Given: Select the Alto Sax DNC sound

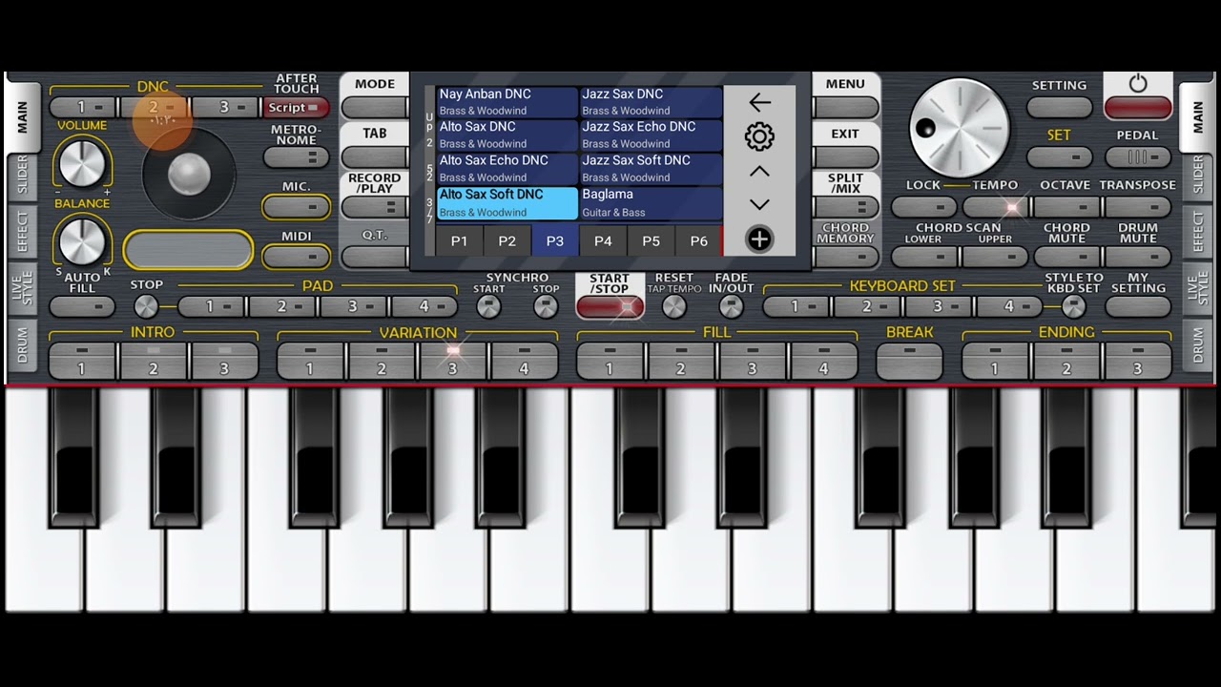Looking at the screenshot, I should point(507,135).
